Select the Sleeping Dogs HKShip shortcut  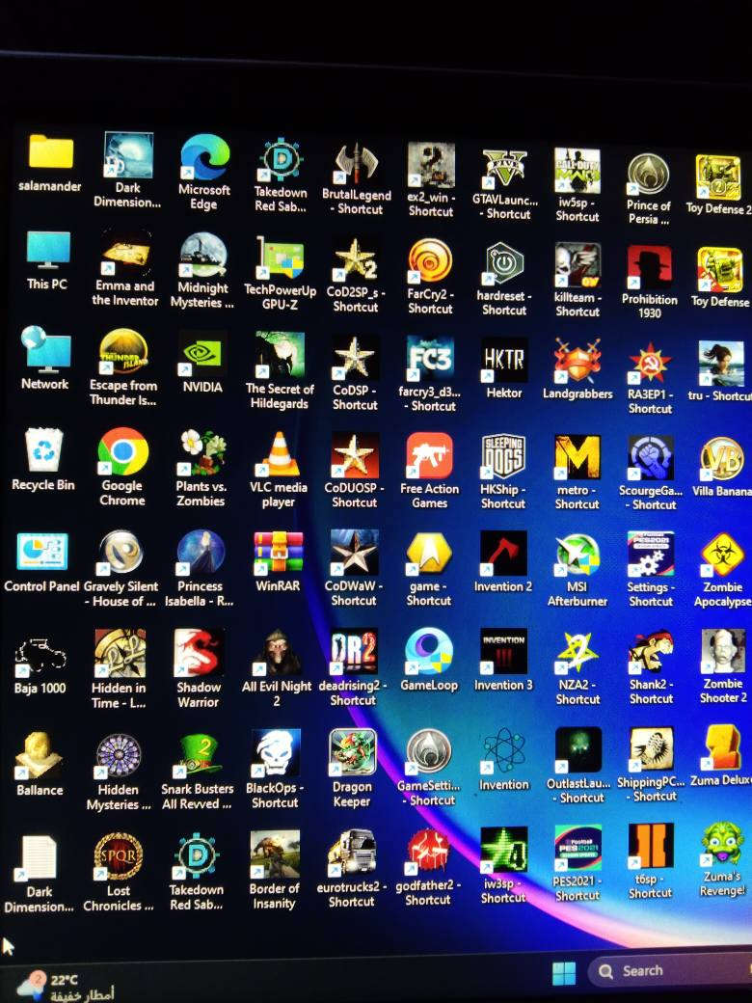coord(503,456)
